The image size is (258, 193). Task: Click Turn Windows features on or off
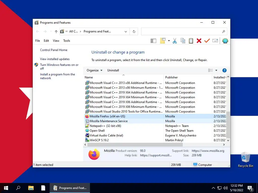pos(59,67)
